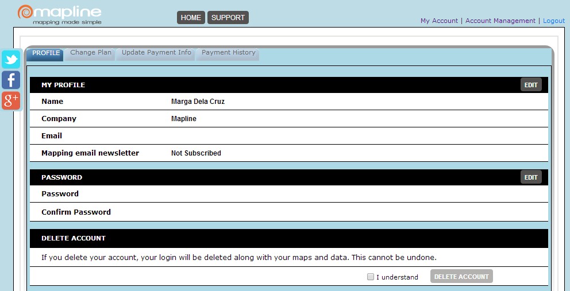Click the Name field label
Screen dimensions: 570x291
52,102
